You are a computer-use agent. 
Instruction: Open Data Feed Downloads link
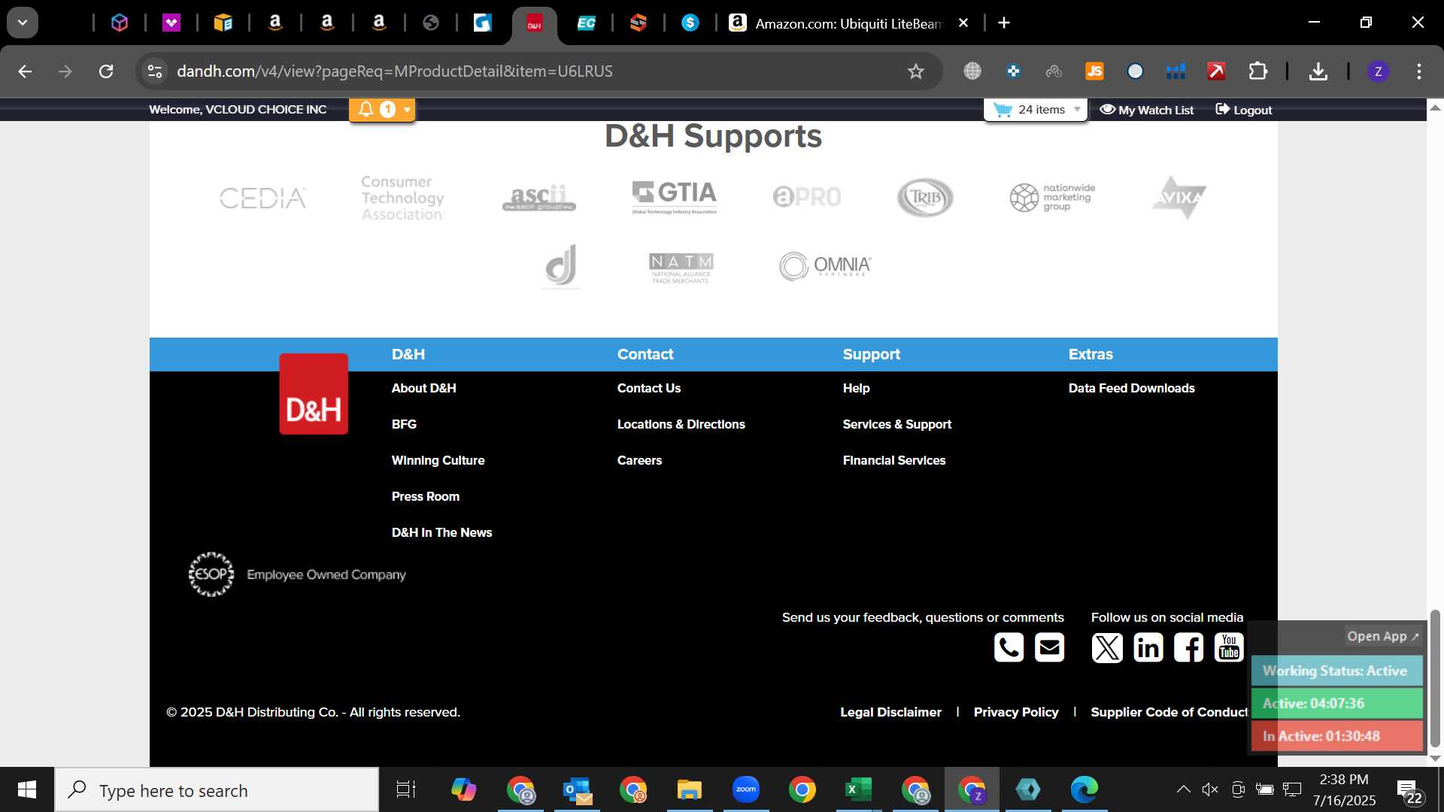coord(1131,388)
